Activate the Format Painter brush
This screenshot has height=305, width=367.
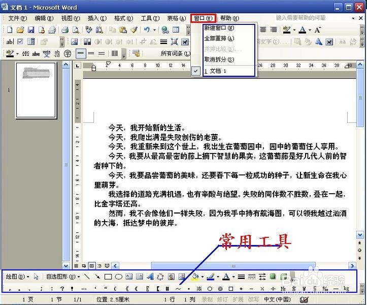pos(134,30)
